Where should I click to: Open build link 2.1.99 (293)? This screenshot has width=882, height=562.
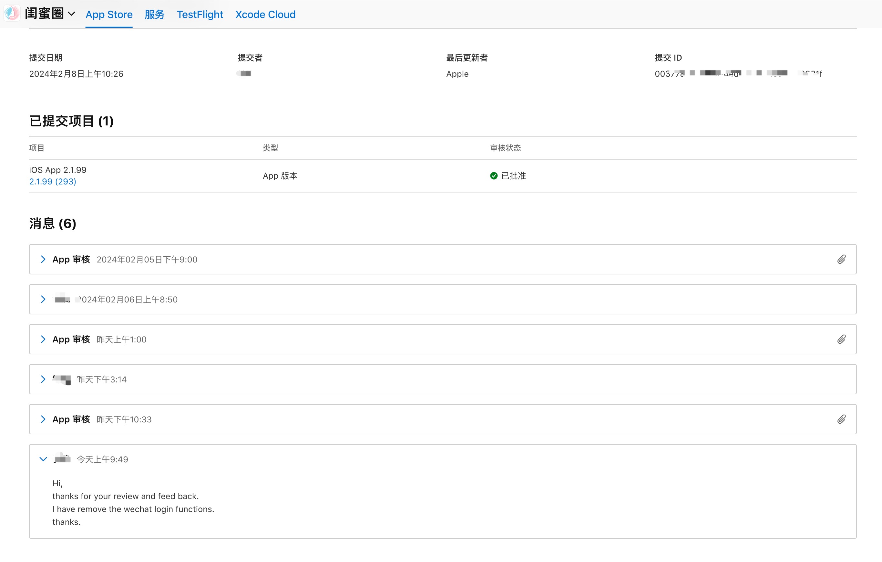[53, 182]
